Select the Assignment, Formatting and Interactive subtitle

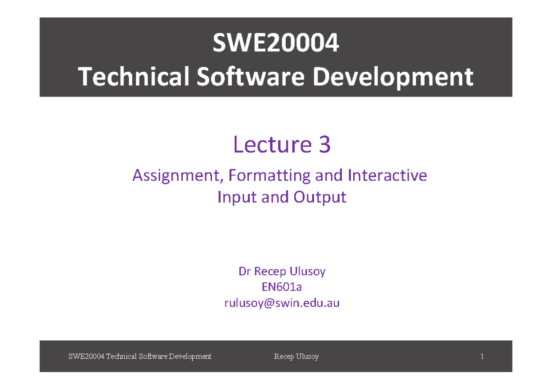click(280, 175)
